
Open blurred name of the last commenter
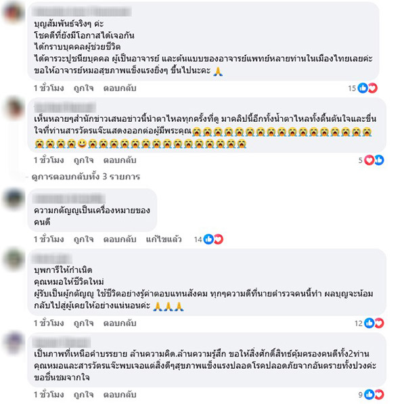point(62,342)
